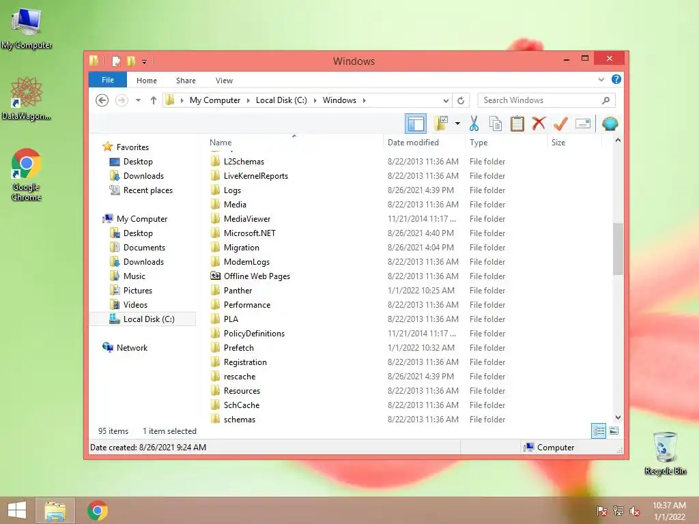This screenshot has width=699, height=524.
Task: Open the address bar history dropdown
Action: click(445, 100)
